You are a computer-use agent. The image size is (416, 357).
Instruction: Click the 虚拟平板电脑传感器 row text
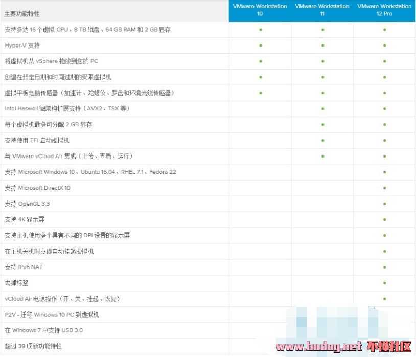89,93
